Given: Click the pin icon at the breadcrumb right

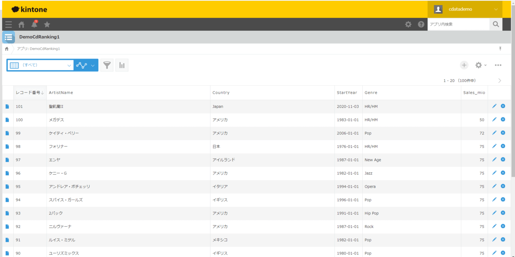Looking at the screenshot, I should click(500, 49).
